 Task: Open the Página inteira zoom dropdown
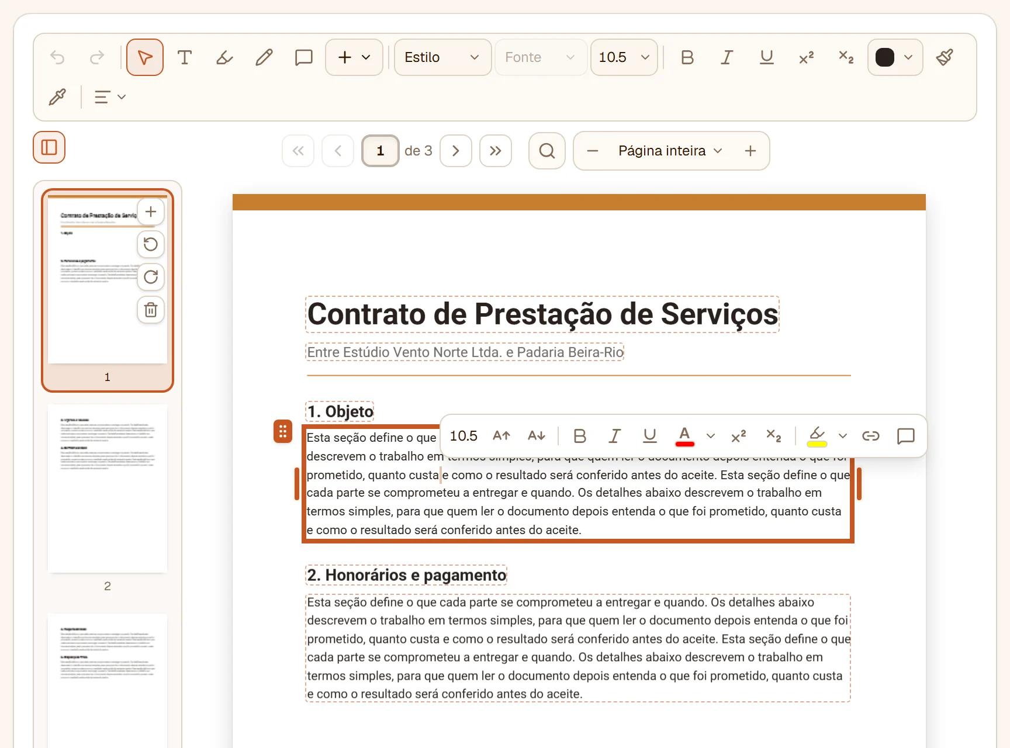(x=671, y=151)
